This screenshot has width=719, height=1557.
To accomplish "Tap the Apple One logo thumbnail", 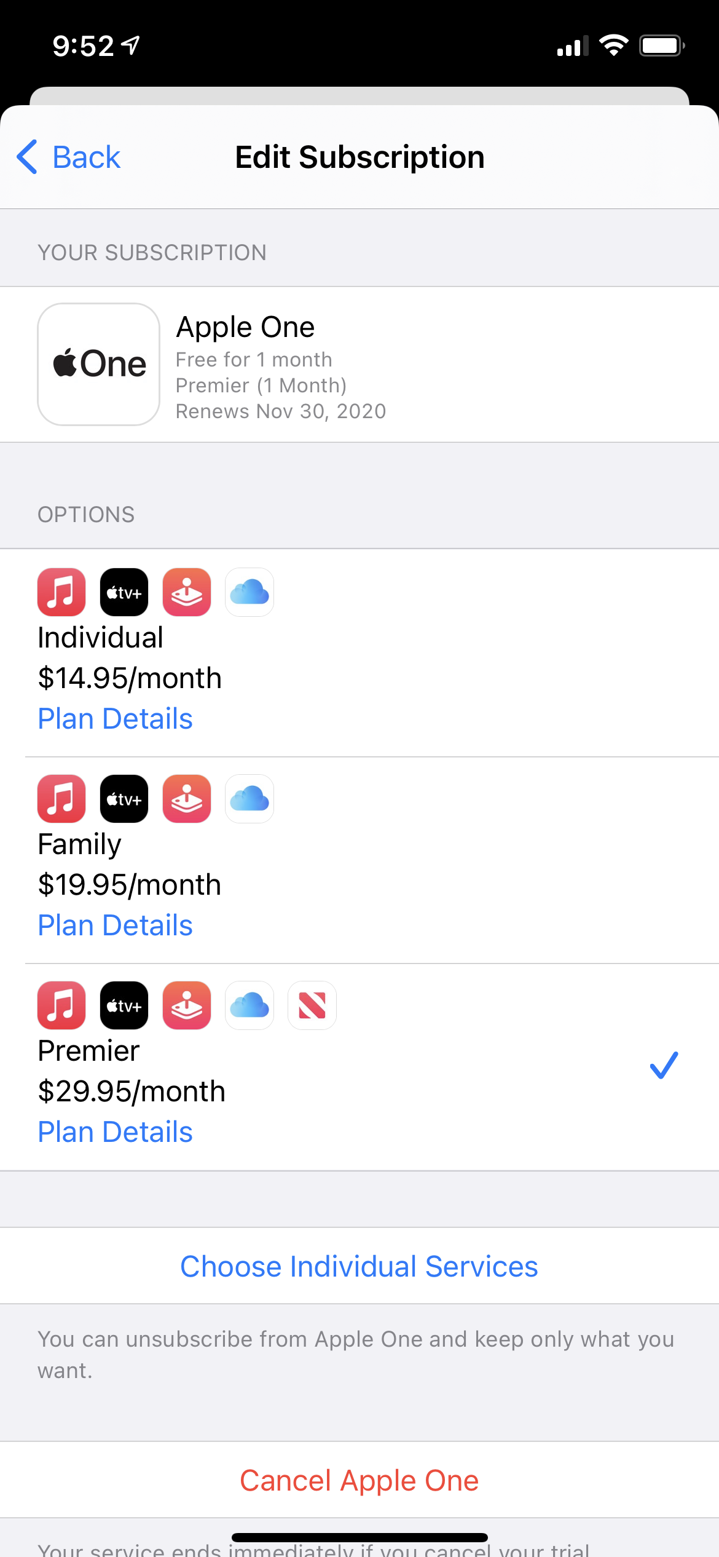I will pyautogui.click(x=99, y=364).
